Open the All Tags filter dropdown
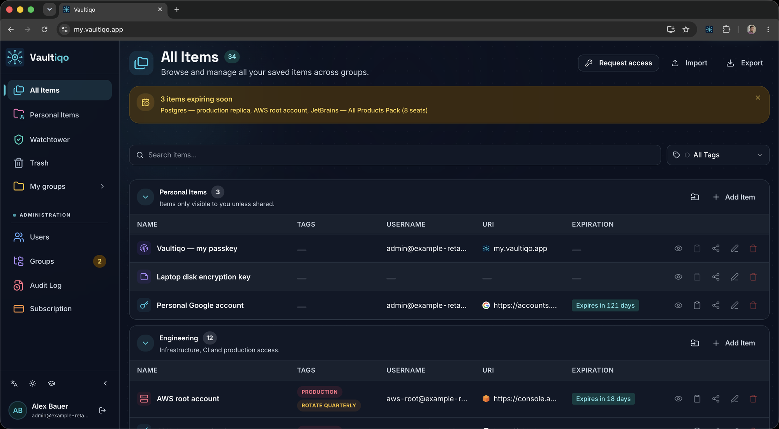Image resolution: width=779 pixels, height=429 pixels. tap(718, 155)
